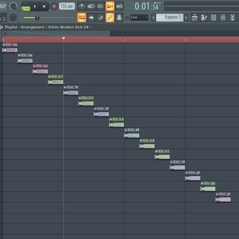Select the K3n..igh audio clip
239x239 pixels.
tap(208, 186)
